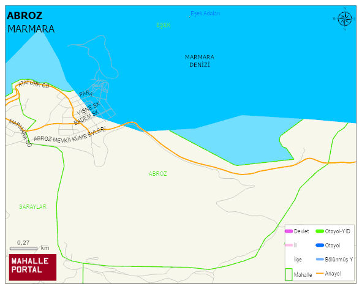
Task: Click the ABROZ MEVKİİ KÜME EVLERİ label
Action: click(x=70, y=135)
